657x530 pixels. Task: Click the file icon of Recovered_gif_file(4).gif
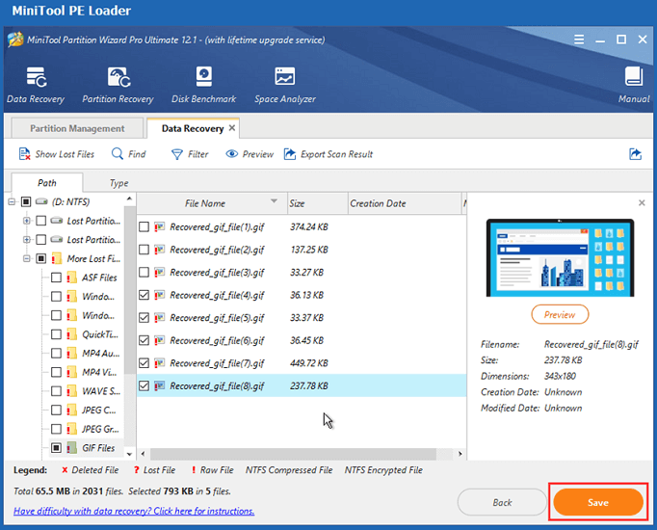coord(159,295)
